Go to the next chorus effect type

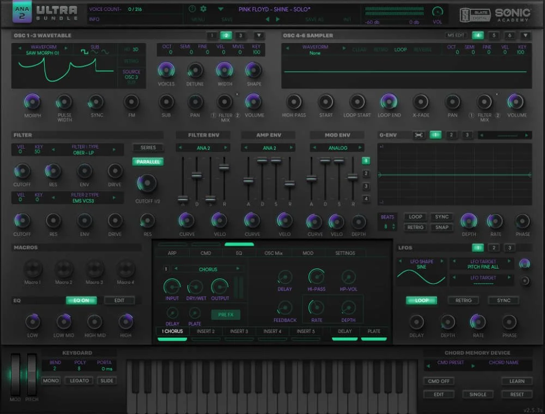pyautogui.click(x=238, y=269)
